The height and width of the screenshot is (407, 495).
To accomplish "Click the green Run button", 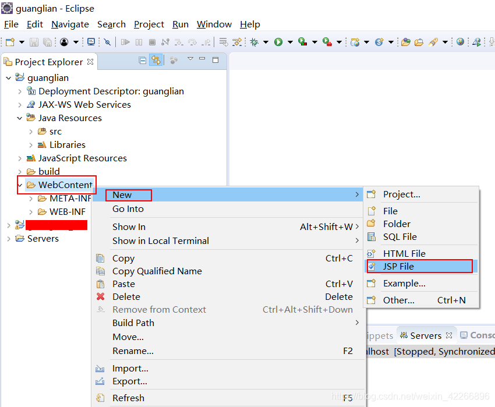I will pyautogui.click(x=278, y=42).
